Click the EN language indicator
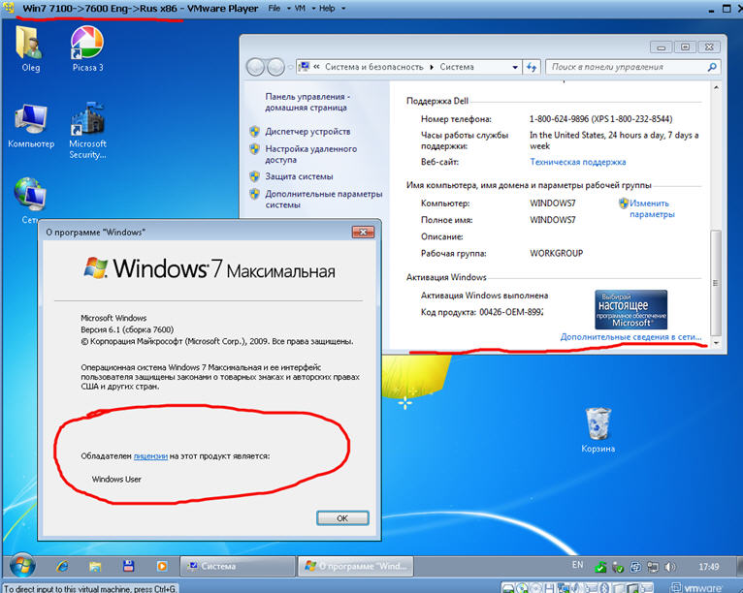743x593 pixels. [578, 565]
